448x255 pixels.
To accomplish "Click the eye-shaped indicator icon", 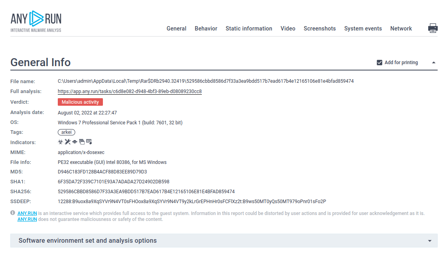I will pos(74,141).
